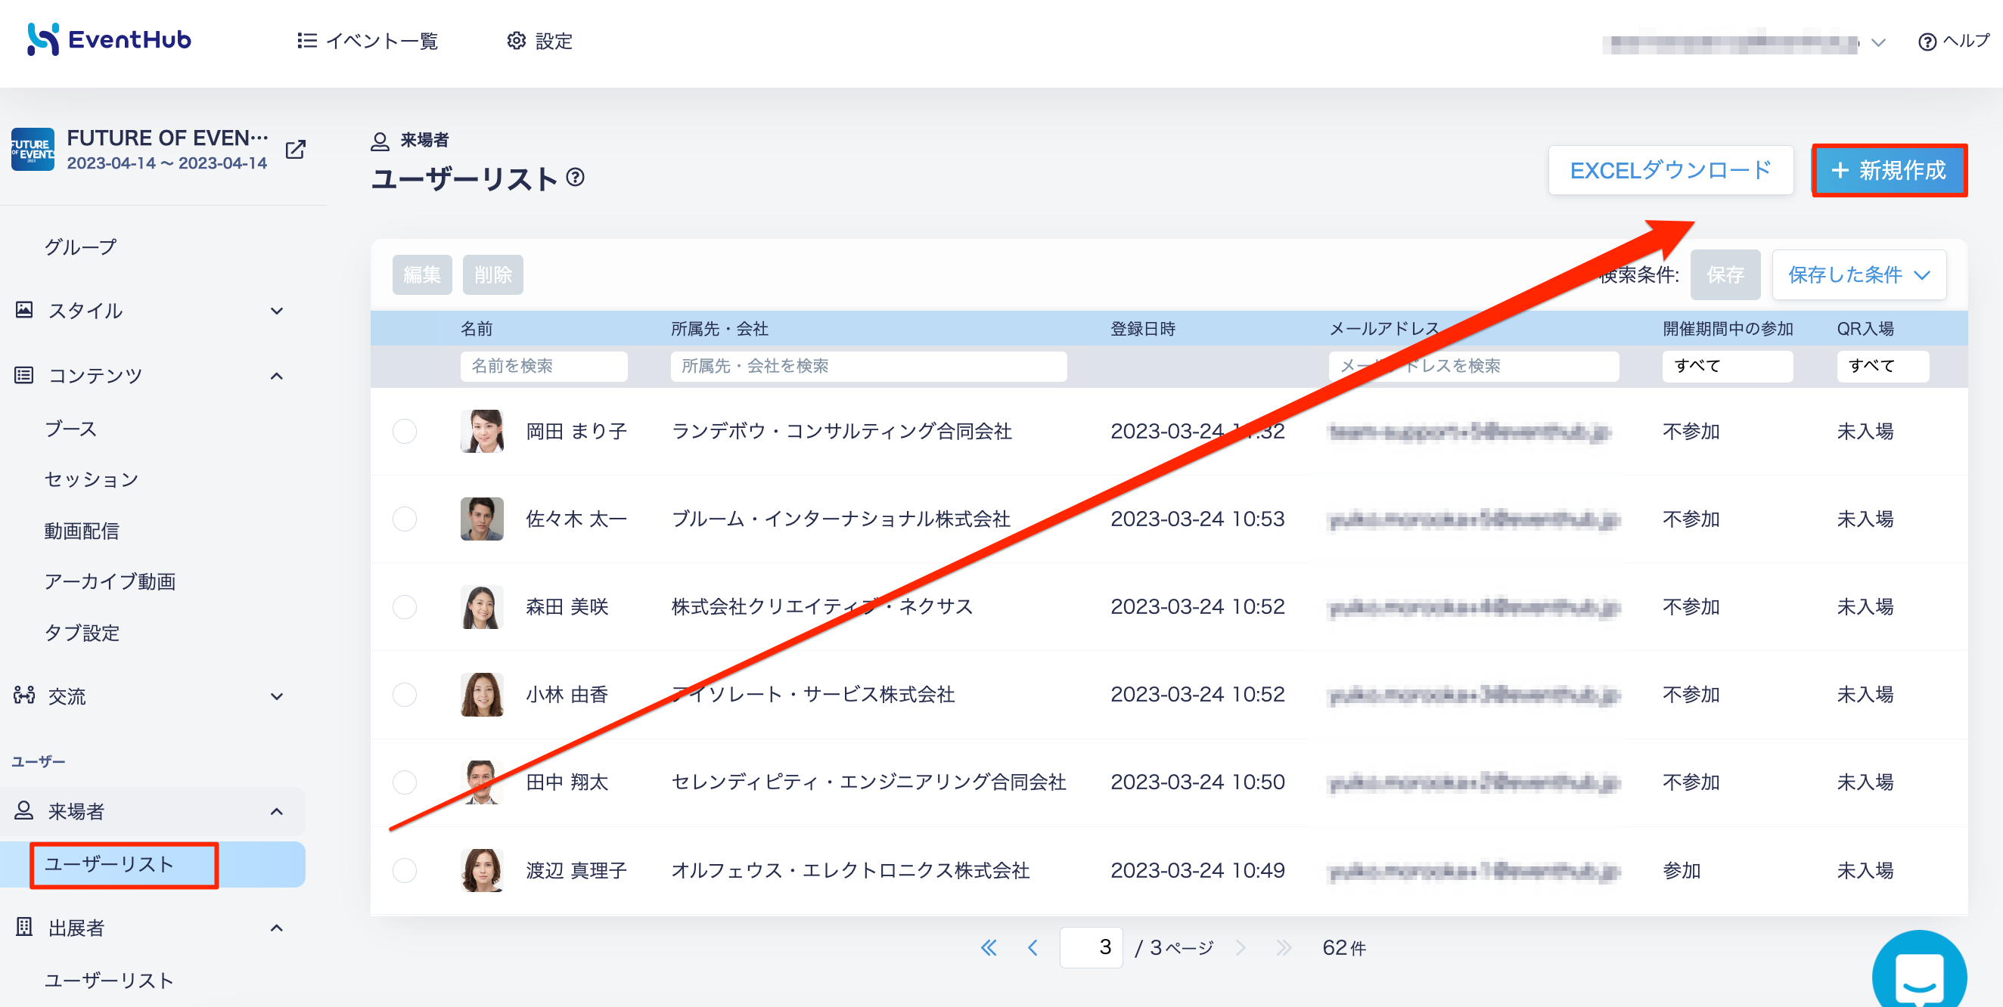
Task: Click the EventHub logo
Action: [x=109, y=39]
